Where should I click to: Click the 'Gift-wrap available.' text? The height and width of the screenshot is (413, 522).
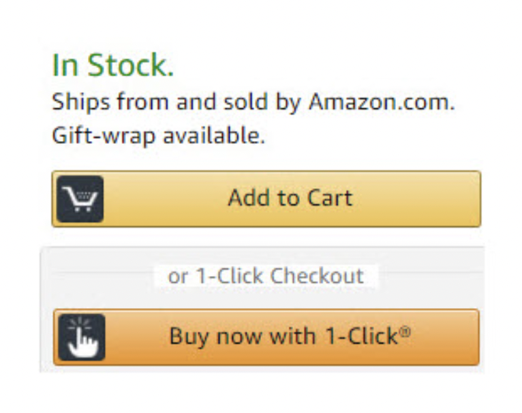point(159,136)
